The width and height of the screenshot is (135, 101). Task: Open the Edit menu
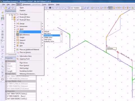(x=8, y=4)
